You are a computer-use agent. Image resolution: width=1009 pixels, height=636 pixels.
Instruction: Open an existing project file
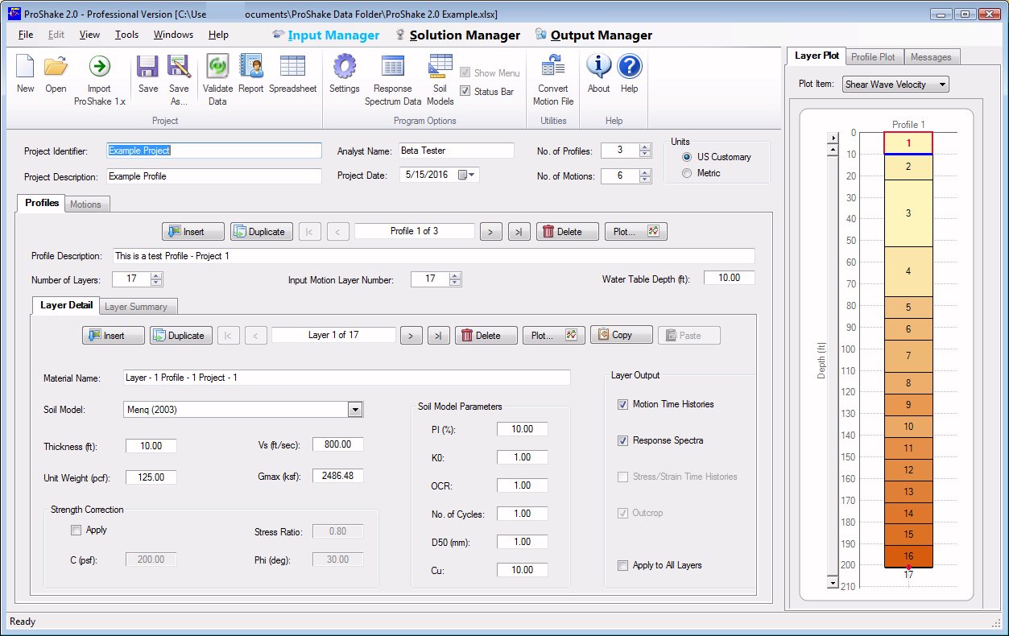coord(56,66)
